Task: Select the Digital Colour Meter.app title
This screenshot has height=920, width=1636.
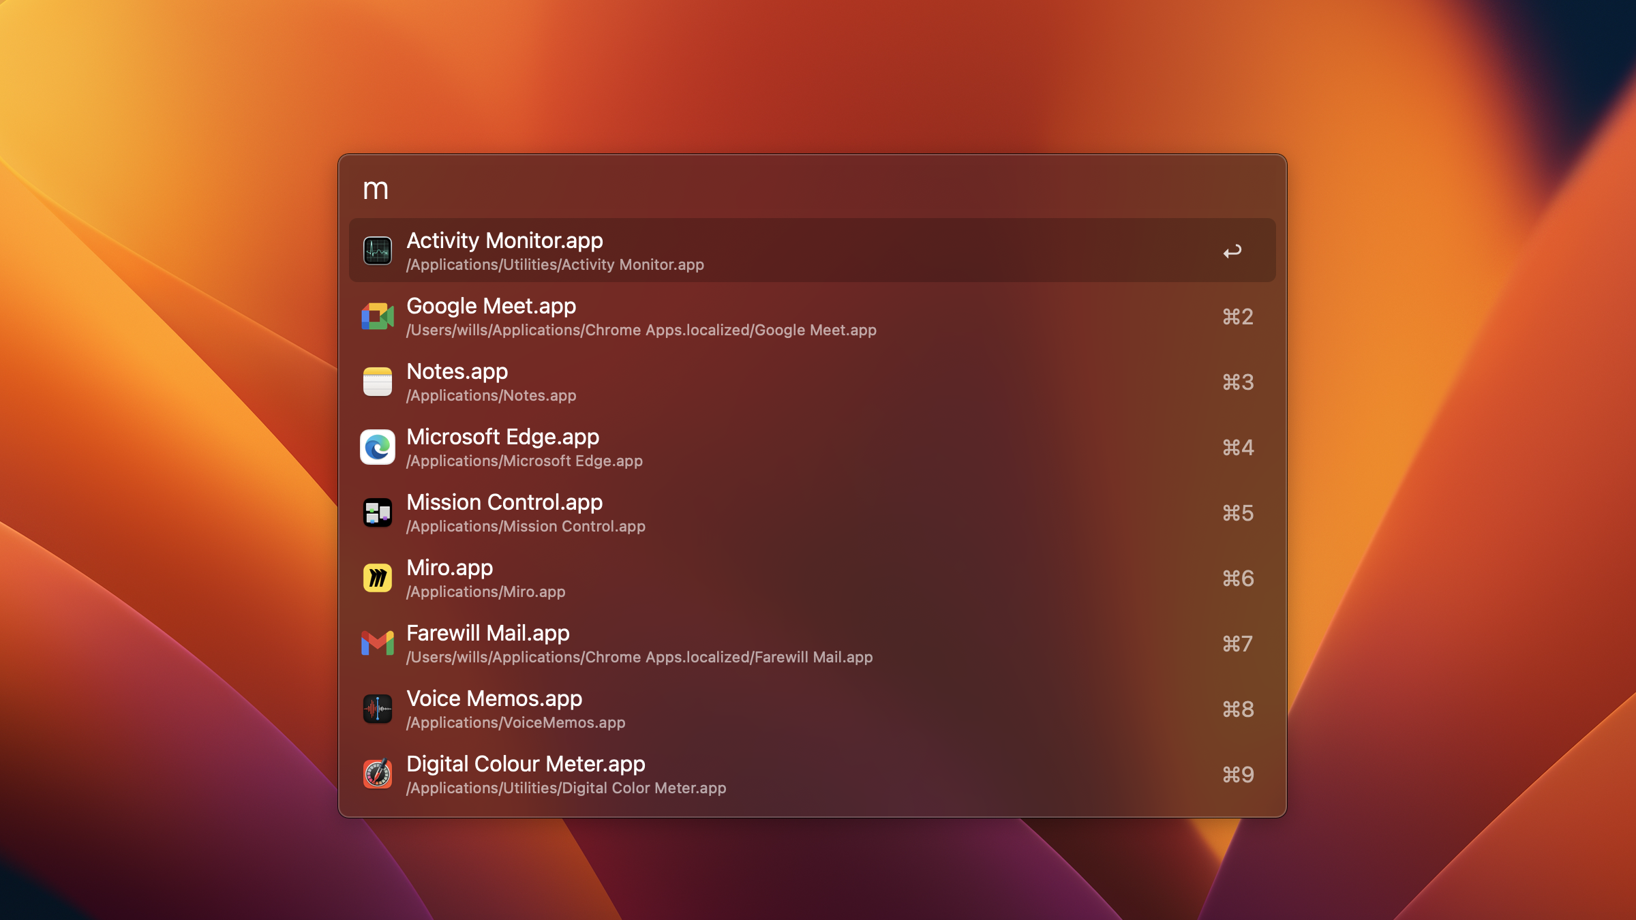Action: (x=526, y=765)
